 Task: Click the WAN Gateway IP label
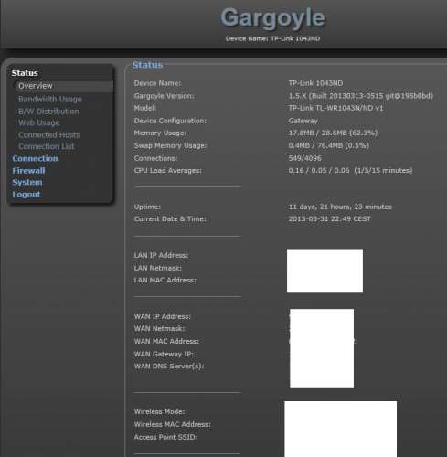pos(164,355)
